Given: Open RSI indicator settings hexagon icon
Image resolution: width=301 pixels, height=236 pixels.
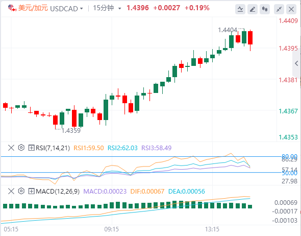Looking at the screenshot, I should (21, 148).
